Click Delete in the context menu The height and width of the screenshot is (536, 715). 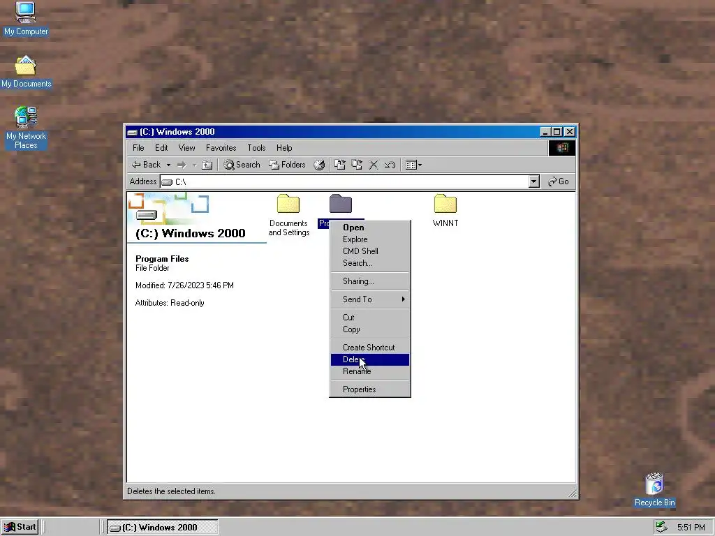pos(370,359)
